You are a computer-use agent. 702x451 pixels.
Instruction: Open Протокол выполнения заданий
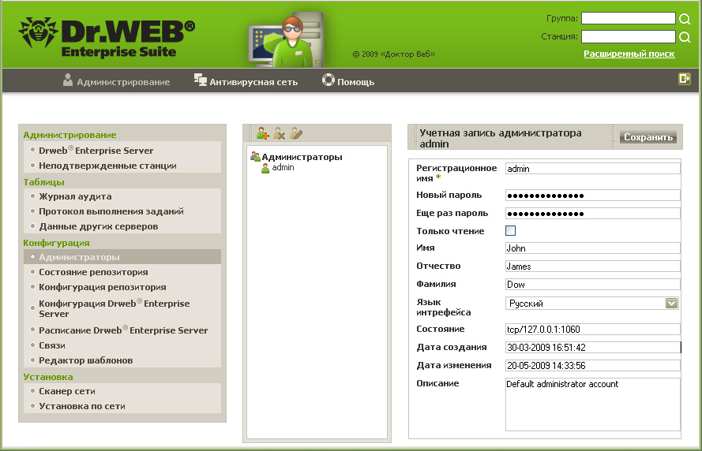(x=111, y=211)
